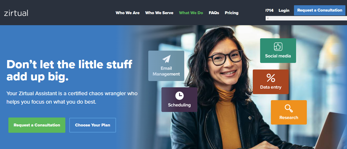Click the blue Request a Consultation header button
The width and height of the screenshot is (347, 149).
tap(320, 10)
